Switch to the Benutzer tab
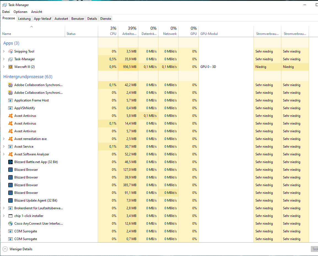318x256 pixels. click(78, 19)
